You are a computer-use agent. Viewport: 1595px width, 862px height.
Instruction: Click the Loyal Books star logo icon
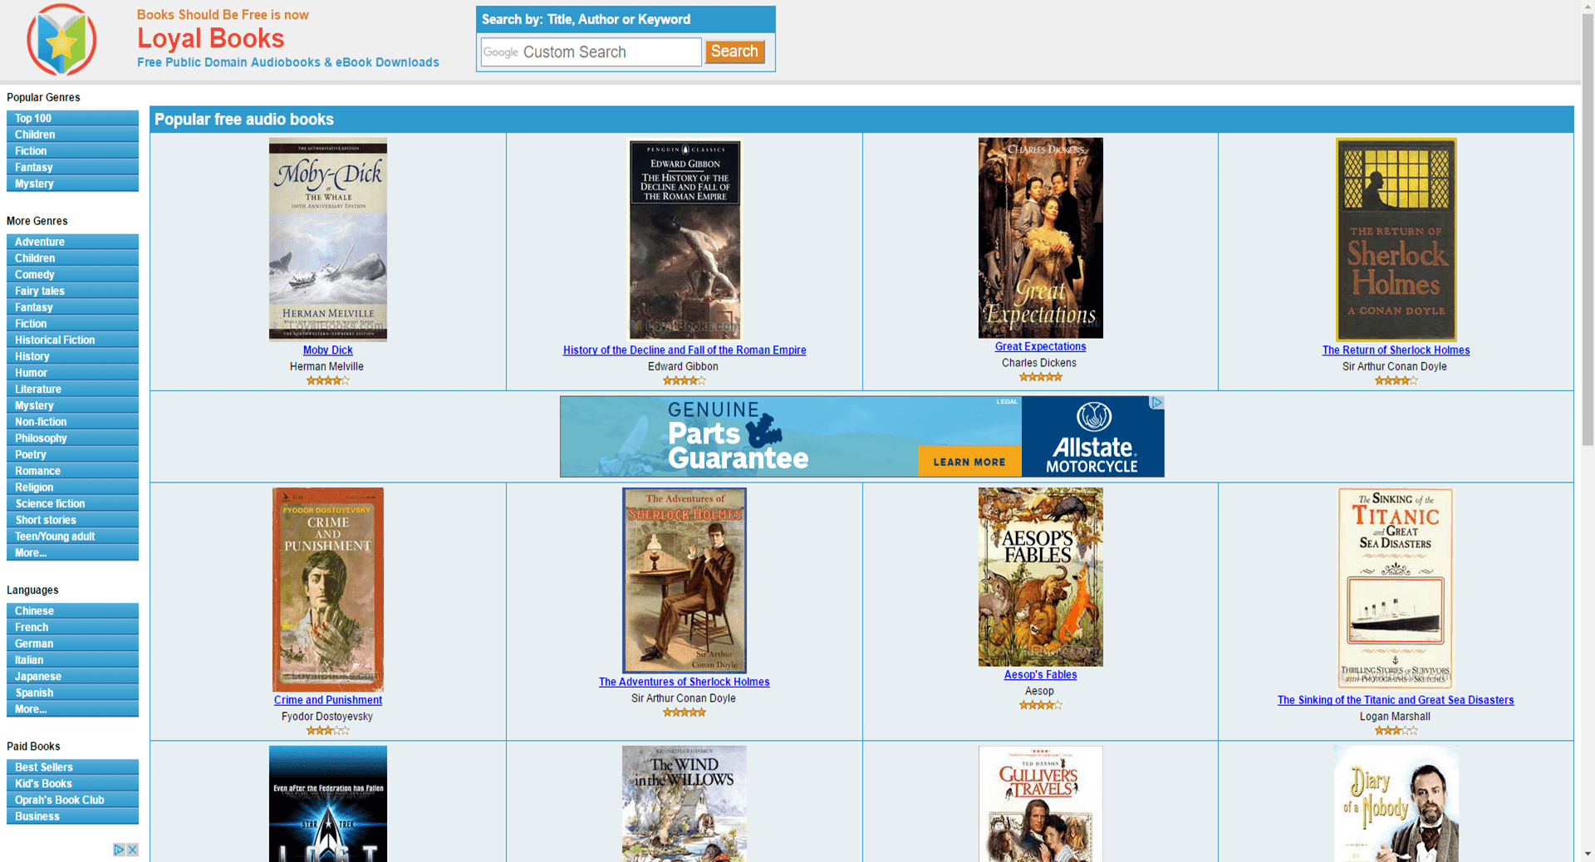point(61,39)
